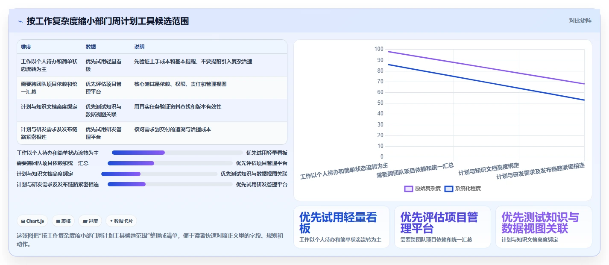609x265 pixels.
Task: Click chart x-axis label 工作以个人待办和简单状态流转为主
Action: 344,171
